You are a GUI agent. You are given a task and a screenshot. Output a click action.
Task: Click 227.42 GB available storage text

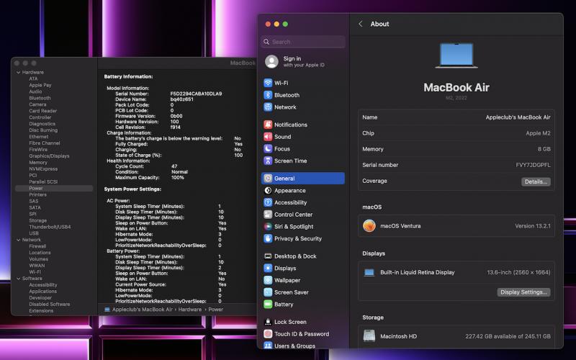pos(508,336)
